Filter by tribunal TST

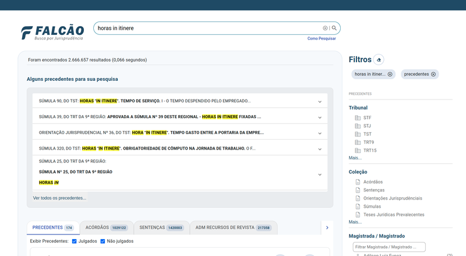[368, 134]
